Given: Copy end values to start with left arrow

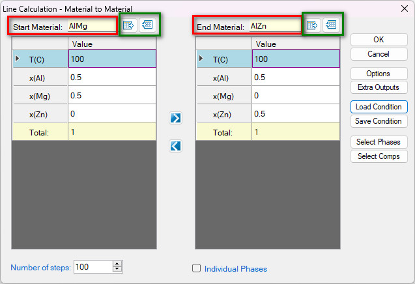Looking at the screenshot, I should (175, 146).
